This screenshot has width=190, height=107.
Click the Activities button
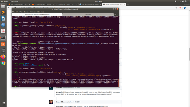(5, 1)
